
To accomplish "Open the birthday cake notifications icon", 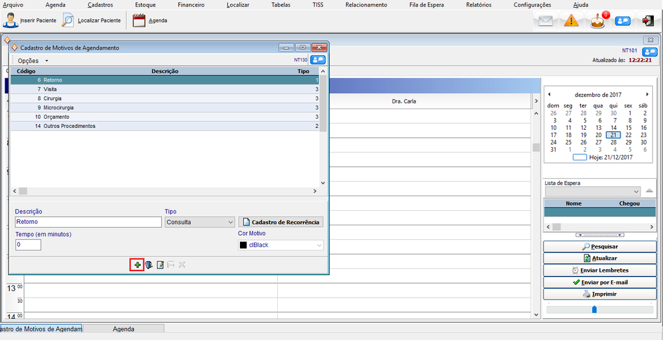I will click(597, 21).
